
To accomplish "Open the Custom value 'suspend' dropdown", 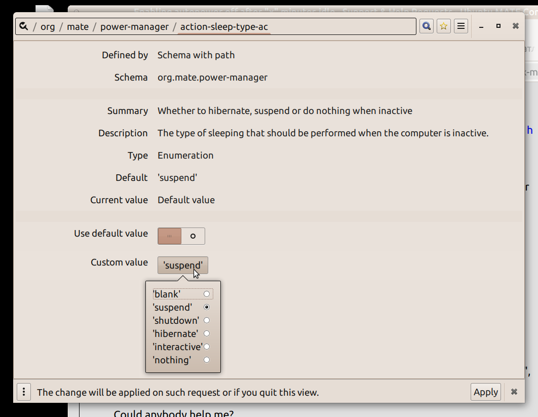I will 182,266.
